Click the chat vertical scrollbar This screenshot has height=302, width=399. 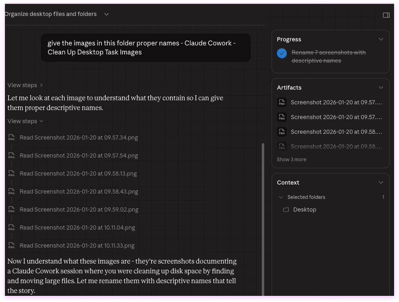pos(263,217)
